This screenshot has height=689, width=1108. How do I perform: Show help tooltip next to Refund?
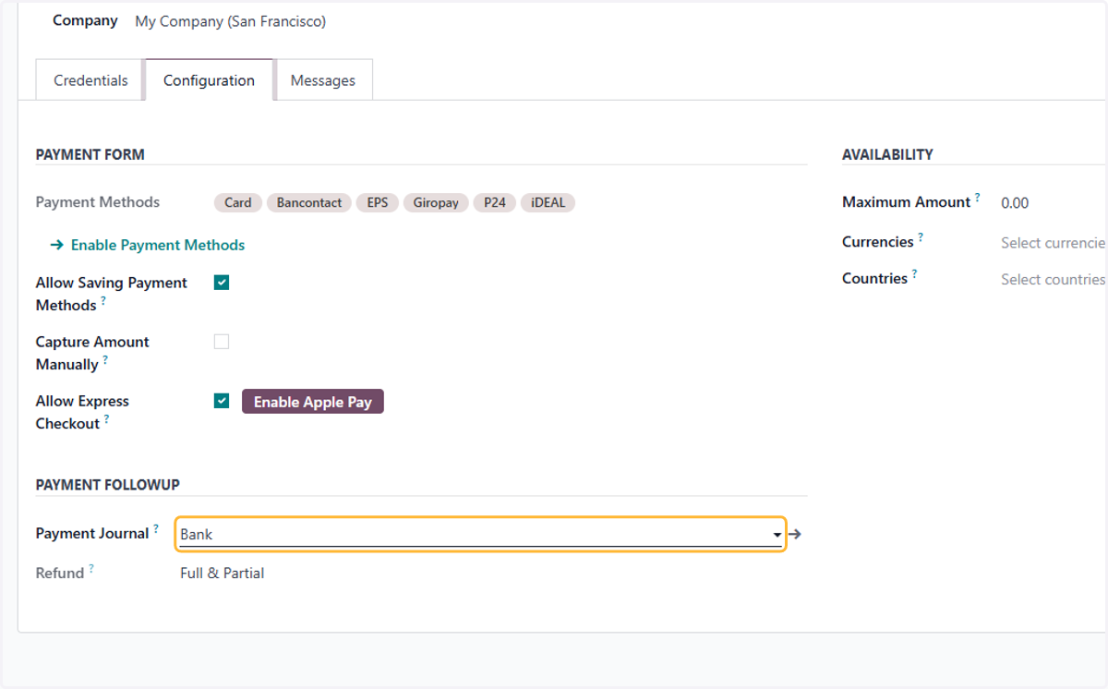click(x=91, y=569)
